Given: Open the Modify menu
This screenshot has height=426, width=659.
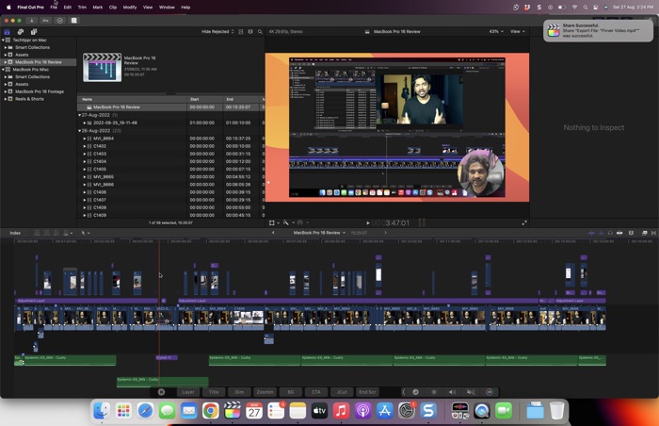Looking at the screenshot, I should (x=130, y=8).
